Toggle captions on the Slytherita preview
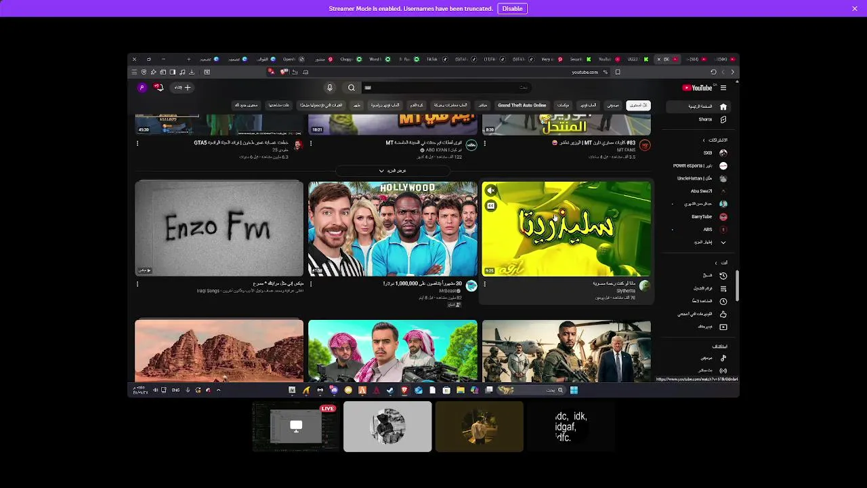 point(491,206)
